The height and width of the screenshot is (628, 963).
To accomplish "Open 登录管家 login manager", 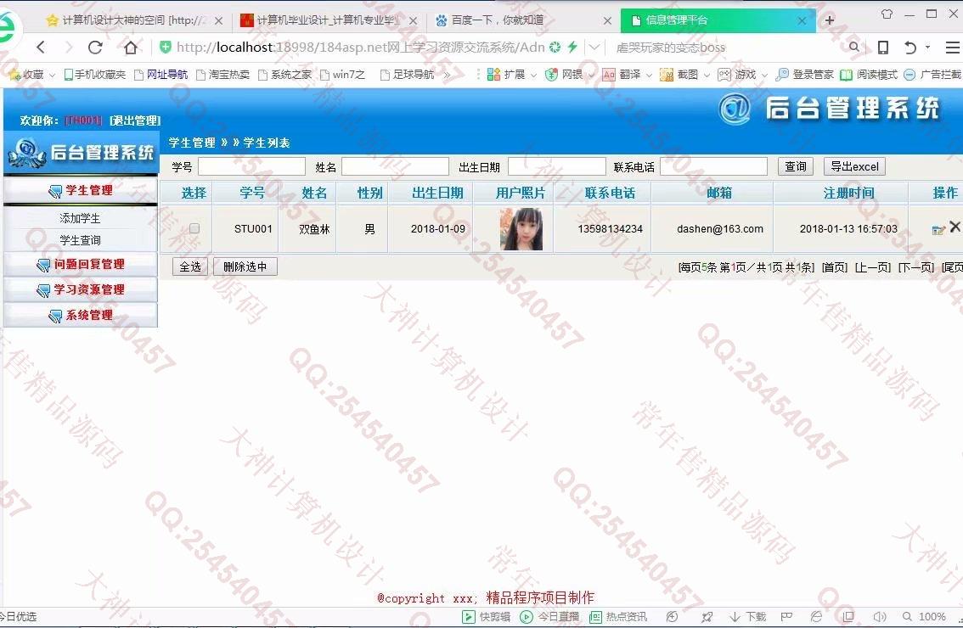I will [804, 75].
